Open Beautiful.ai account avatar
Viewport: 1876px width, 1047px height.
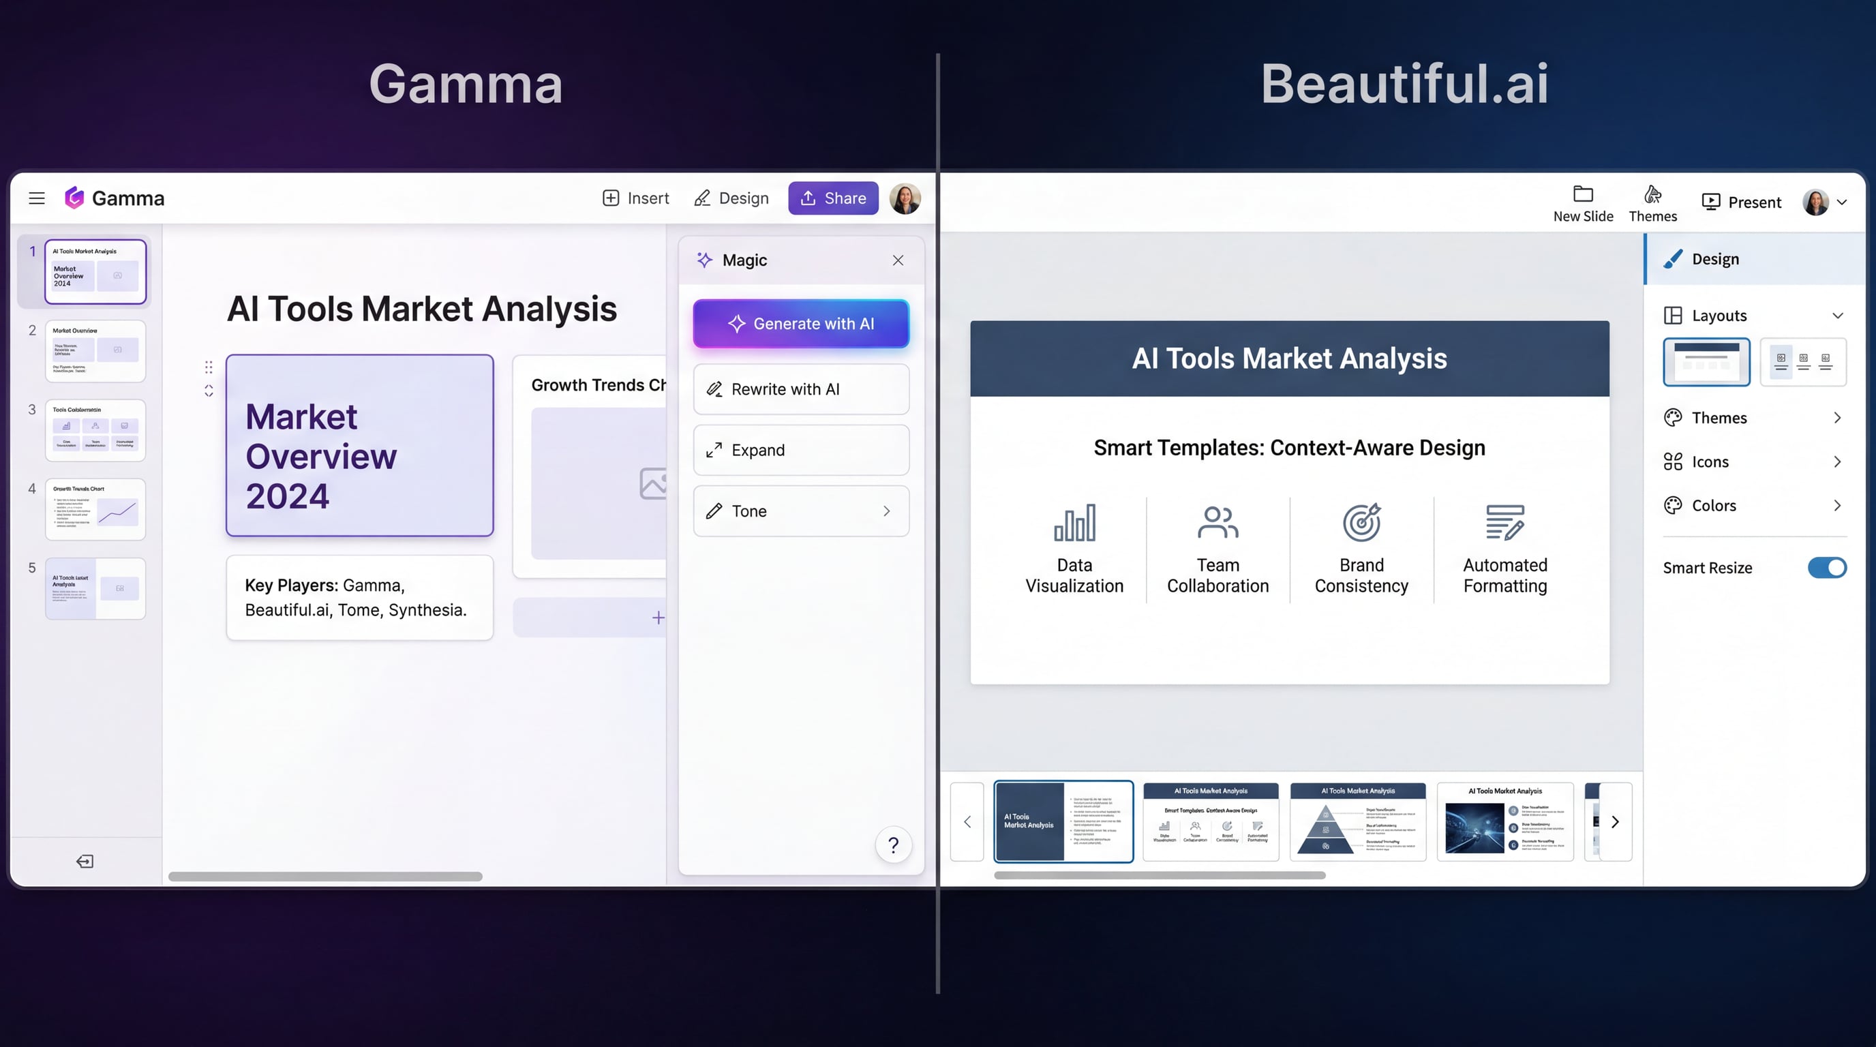pos(1815,202)
